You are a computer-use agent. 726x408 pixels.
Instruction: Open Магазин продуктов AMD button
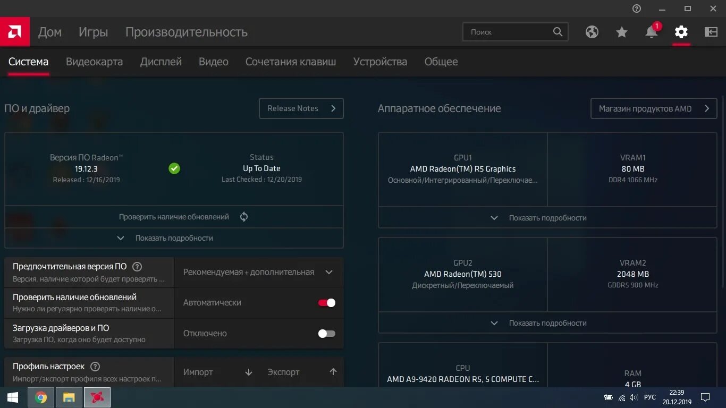tap(654, 108)
